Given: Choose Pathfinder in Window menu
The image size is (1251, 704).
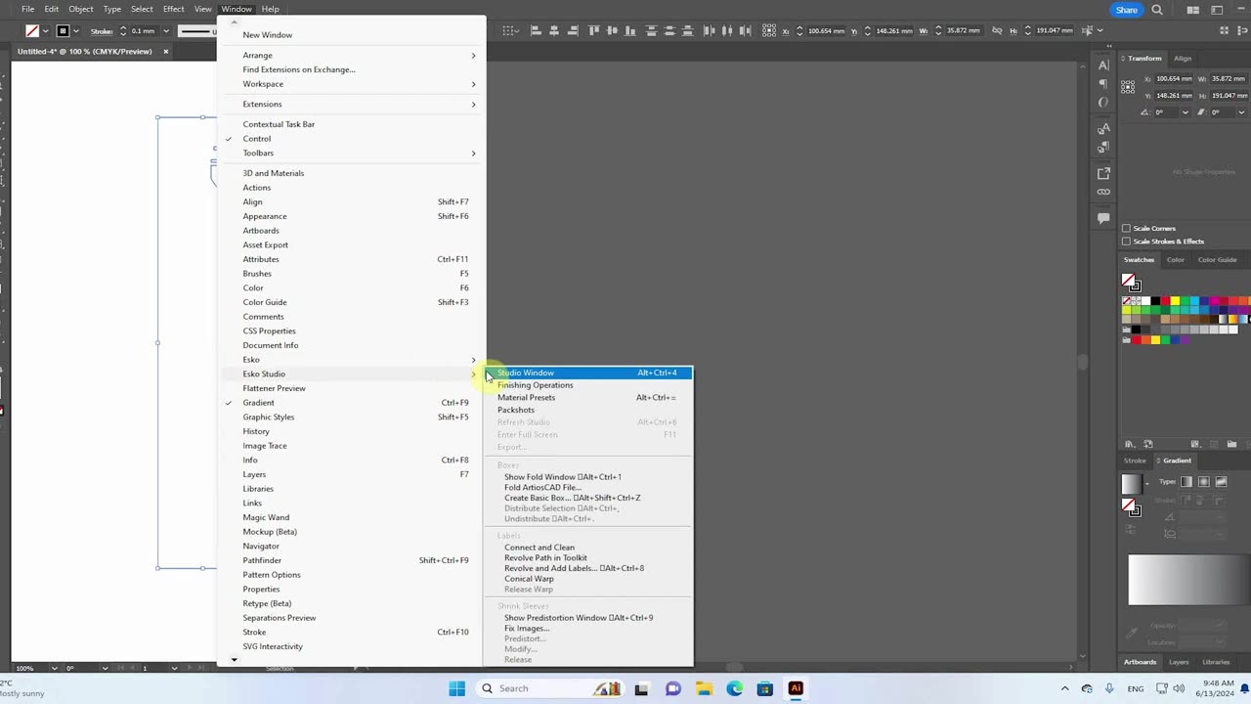Looking at the screenshot, I should click(352, 560).
